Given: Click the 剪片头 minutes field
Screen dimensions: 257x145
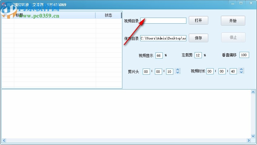Looking at the screenshot, I should 158,72.
